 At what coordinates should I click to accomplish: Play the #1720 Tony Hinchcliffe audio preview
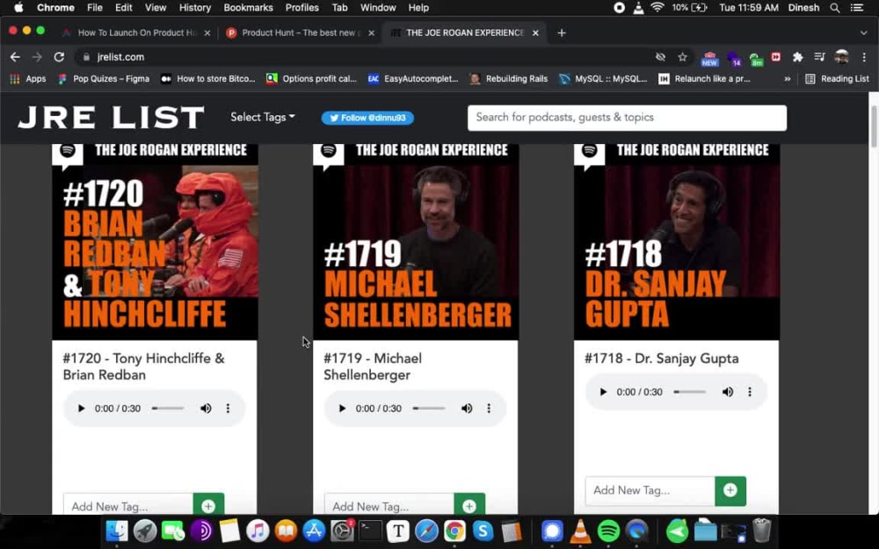(x=81, y=408)
